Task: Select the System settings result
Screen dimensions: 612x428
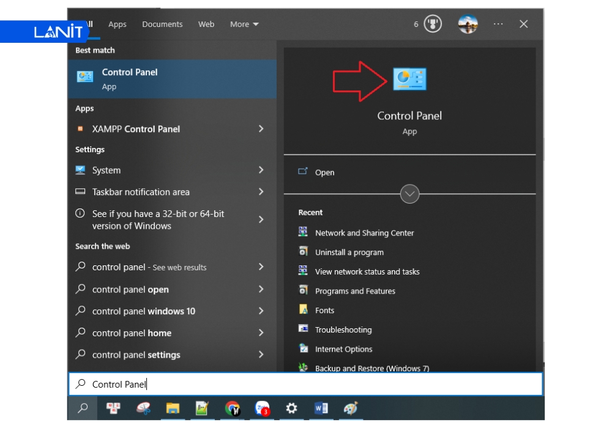Action: click(172, 170)
